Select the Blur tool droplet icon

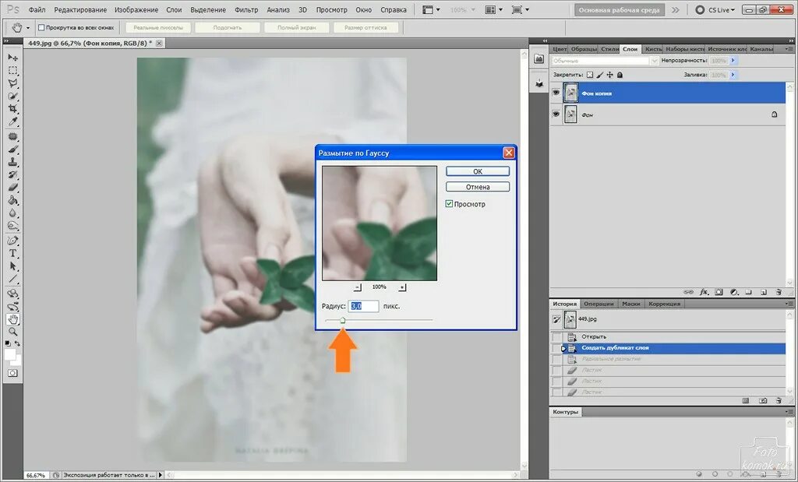point(12,213)
